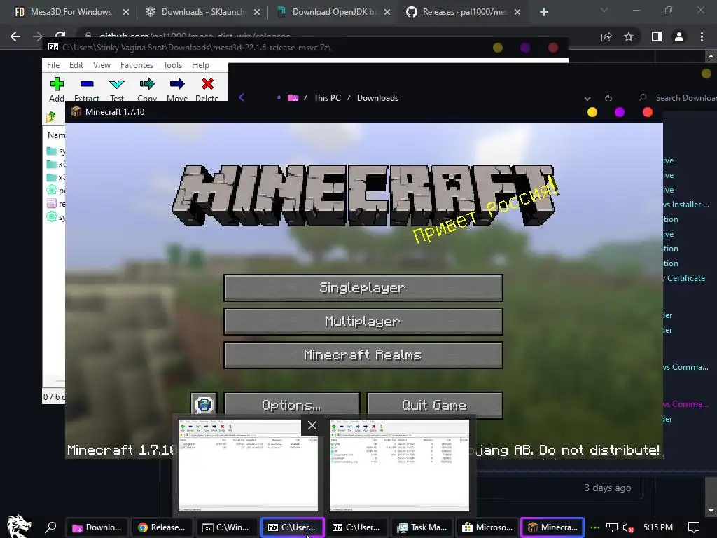Open the Edit menu in 7-Zip
The width and height of the screenshot is (717, 538).
(76, 65)
